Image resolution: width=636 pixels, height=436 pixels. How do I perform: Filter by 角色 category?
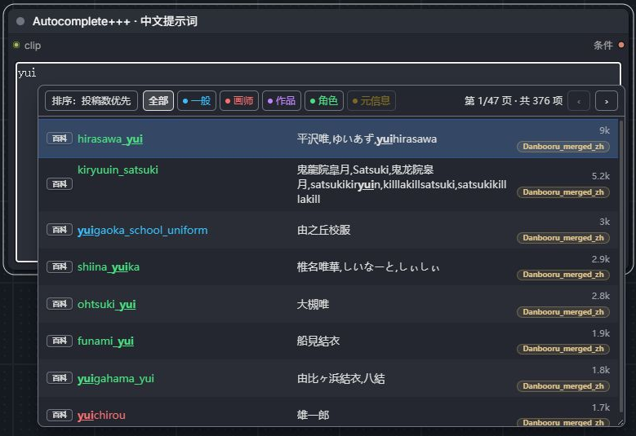(324, 101)
